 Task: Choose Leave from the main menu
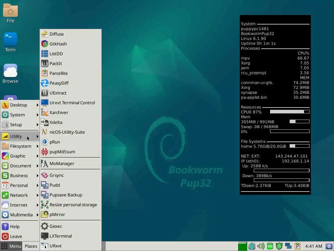coord(20,236)
